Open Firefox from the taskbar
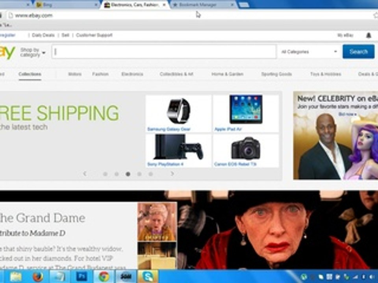 point(38,277)
